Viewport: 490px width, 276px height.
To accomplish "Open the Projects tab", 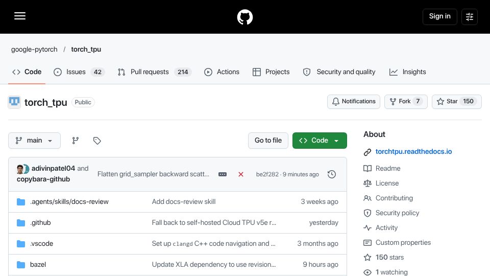I will tap(271, 72).
